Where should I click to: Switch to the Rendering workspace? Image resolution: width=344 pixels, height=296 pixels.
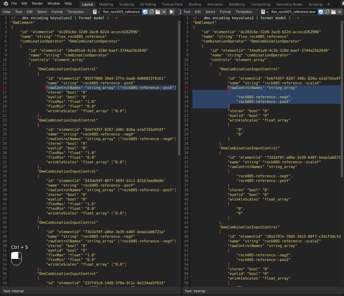(237, 4)
